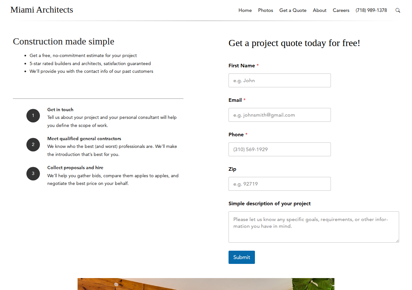Click 'We know who the best' paragraph

[112, 150]
